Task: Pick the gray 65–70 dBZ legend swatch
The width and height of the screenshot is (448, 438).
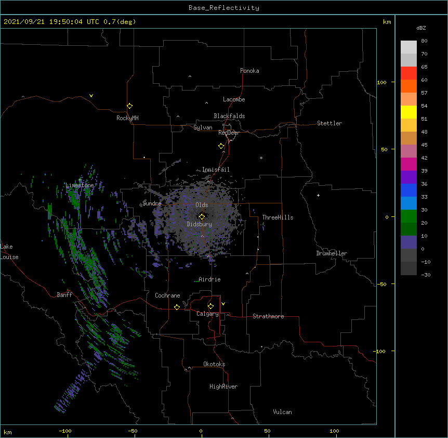Action: point(409,60)
